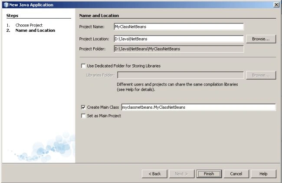Click the Project Name label
Image resolution: width=282 pixels, height=183 pixels.
click(92, 27)
